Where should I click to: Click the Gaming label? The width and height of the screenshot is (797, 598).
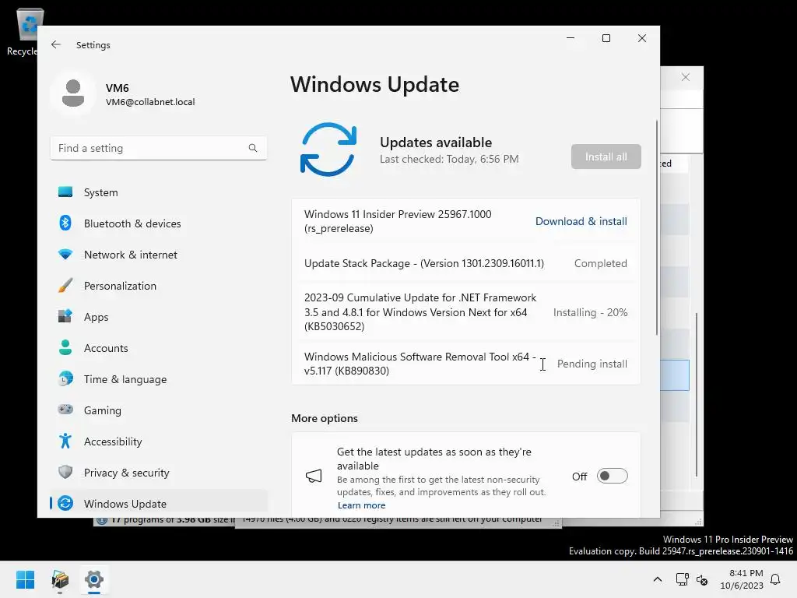[102, 410]
